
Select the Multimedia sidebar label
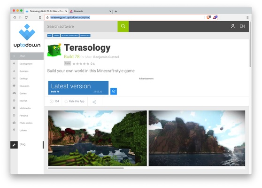click(x=25, y=108)
